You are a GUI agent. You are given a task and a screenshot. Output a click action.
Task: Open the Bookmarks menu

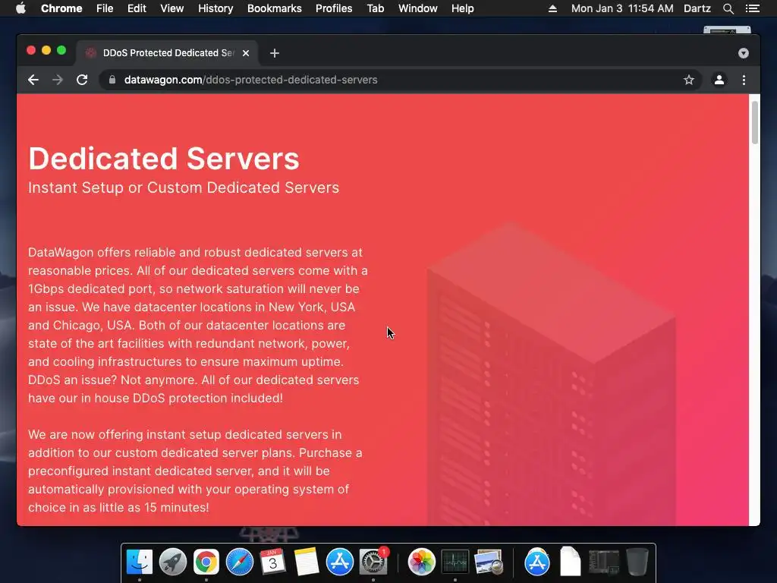pos(275,8)
